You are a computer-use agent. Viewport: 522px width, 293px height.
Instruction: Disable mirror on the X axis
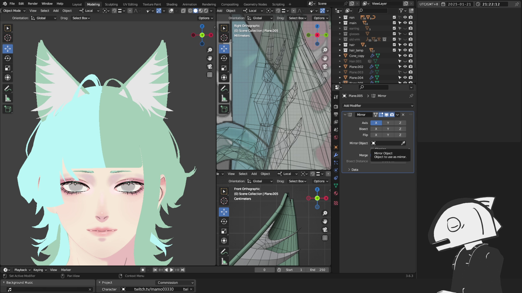pyautogui.click(x=376, y=123)
